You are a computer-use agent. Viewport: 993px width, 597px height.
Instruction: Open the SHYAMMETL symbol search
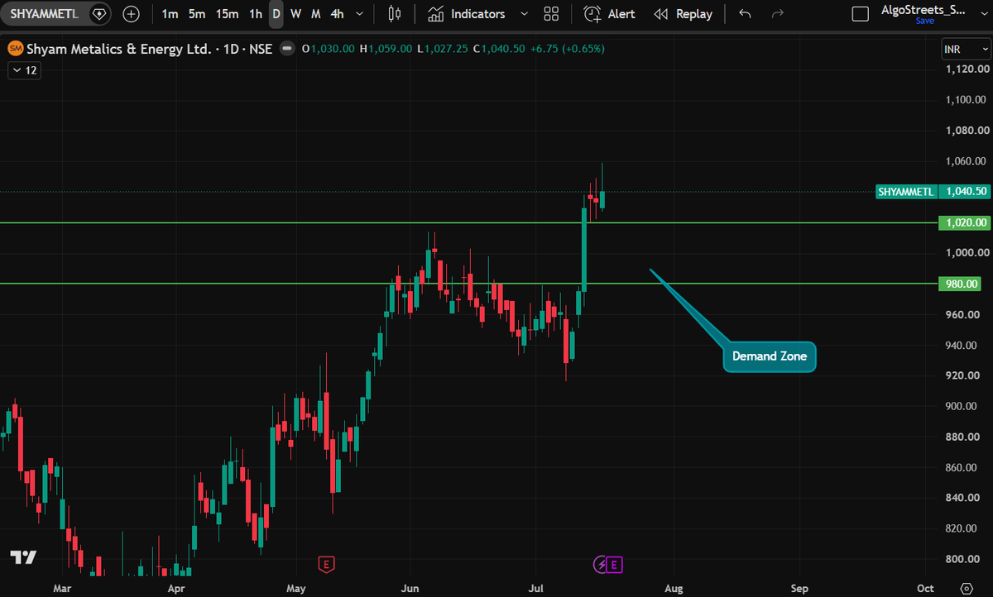pos(44,14)
